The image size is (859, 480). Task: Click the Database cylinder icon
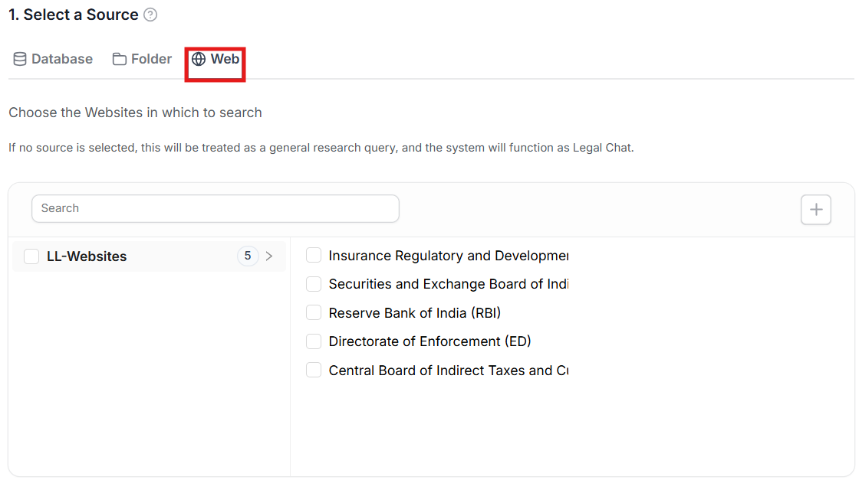[20, 59]
